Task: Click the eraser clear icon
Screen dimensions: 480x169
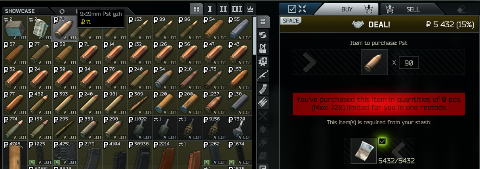Action: tap(461, 9)
